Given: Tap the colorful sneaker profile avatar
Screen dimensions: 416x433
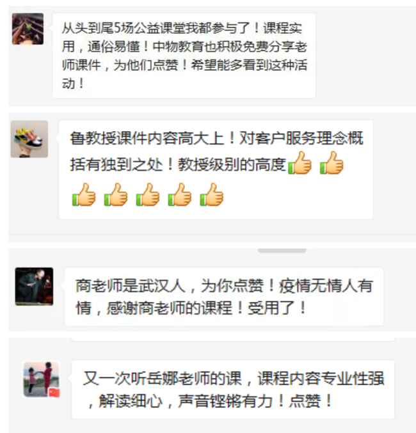Looking at the screenshot, I should click(x=29, y=139).
